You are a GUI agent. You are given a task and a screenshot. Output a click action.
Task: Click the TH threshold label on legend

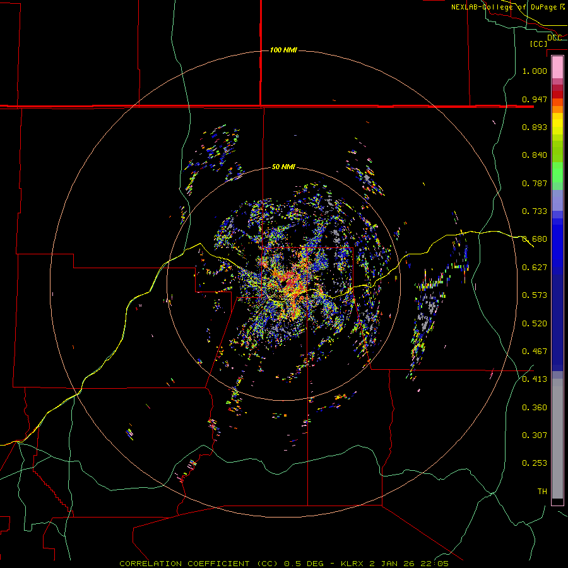pos(542,492)
